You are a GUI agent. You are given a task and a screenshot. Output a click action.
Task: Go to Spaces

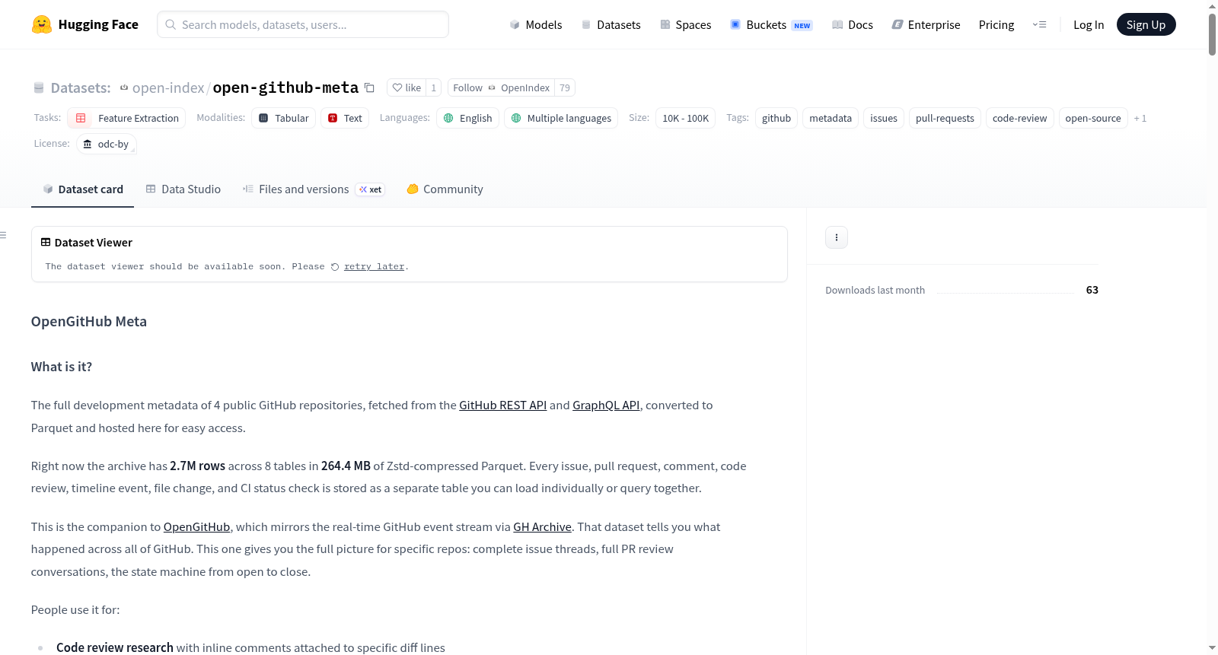685,24
